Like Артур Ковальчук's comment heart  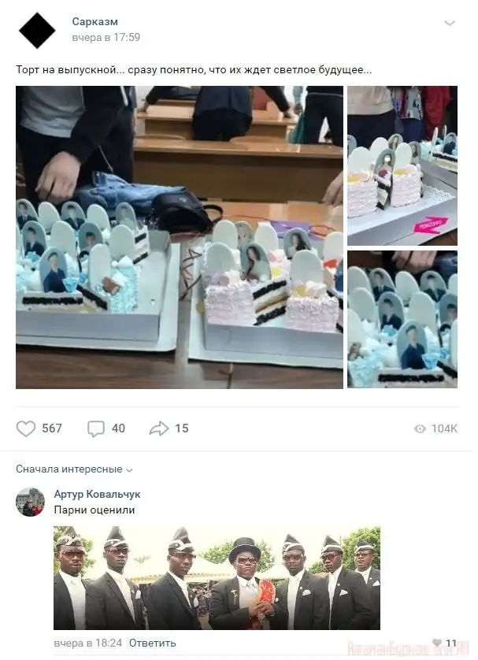(x=438, y=643)
